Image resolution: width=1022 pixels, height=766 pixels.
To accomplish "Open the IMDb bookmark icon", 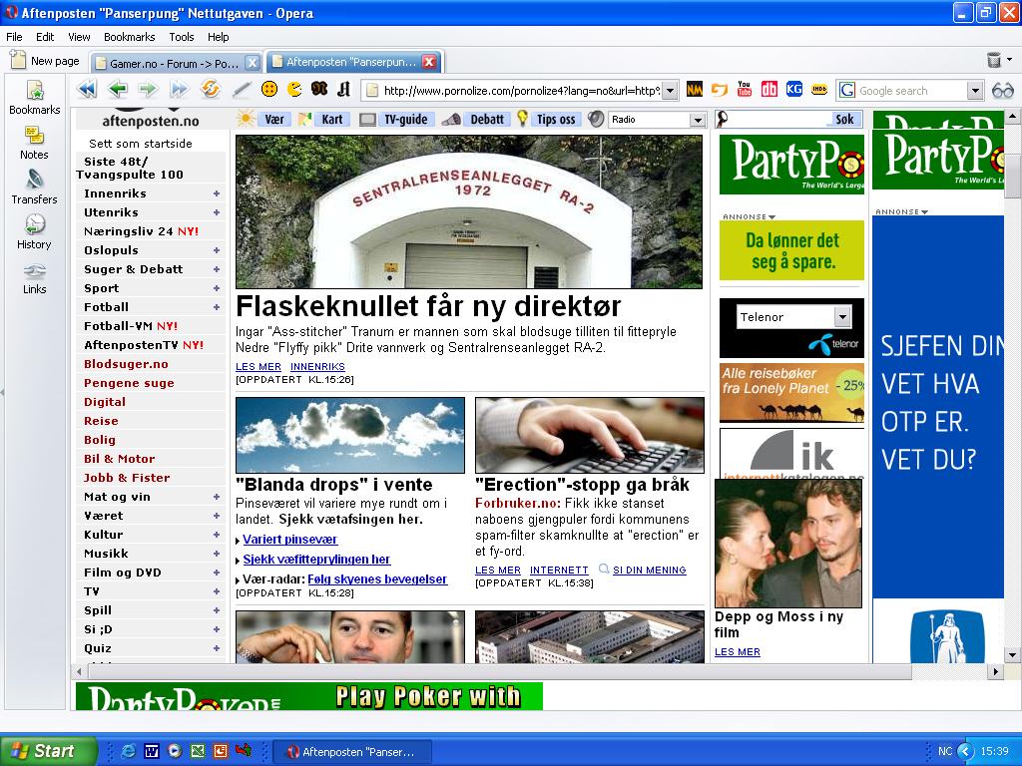I will (819, 89).
